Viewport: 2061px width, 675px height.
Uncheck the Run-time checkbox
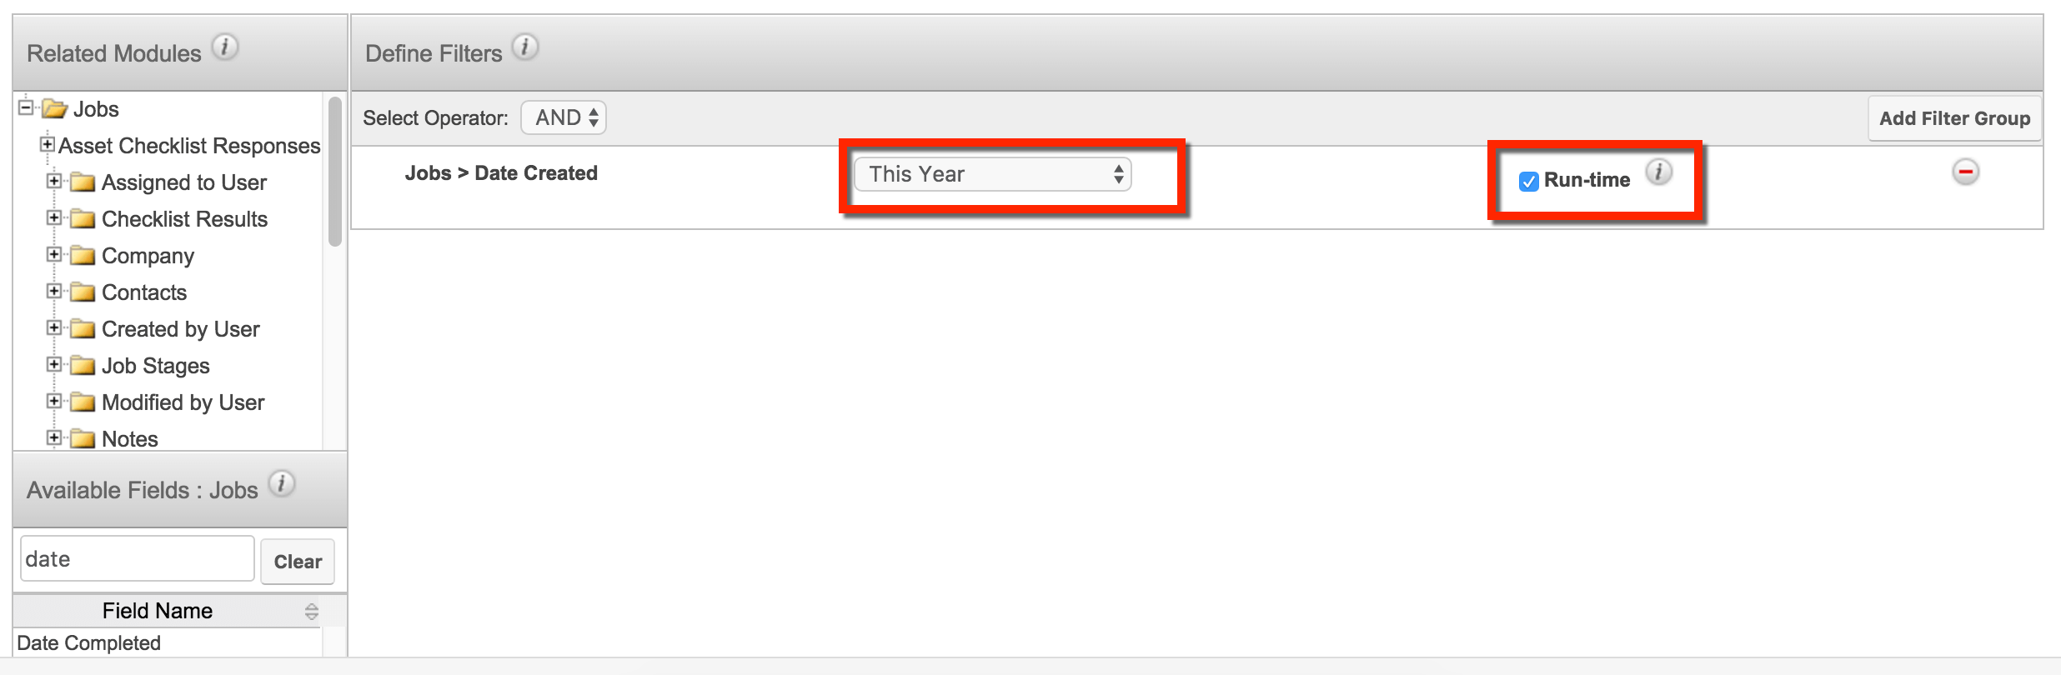[x=1528, y=182]
